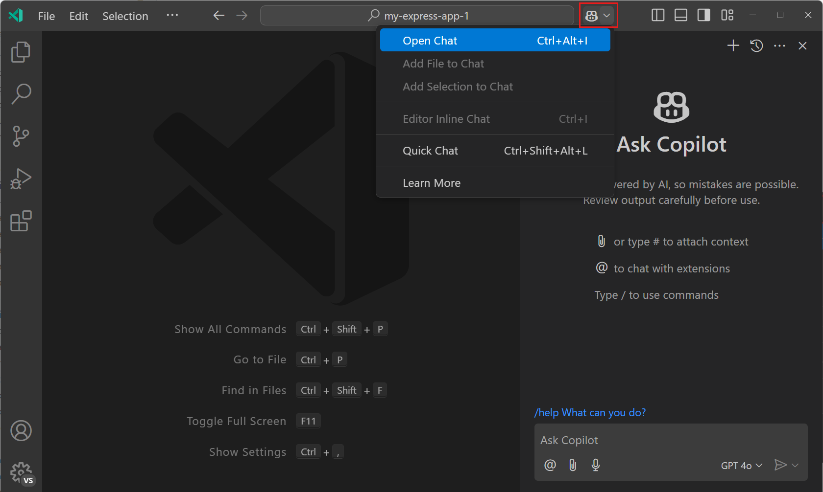Open the Source Control view
Image resolution: width=823 pixels, height=492 pixels.
(21, 136)
